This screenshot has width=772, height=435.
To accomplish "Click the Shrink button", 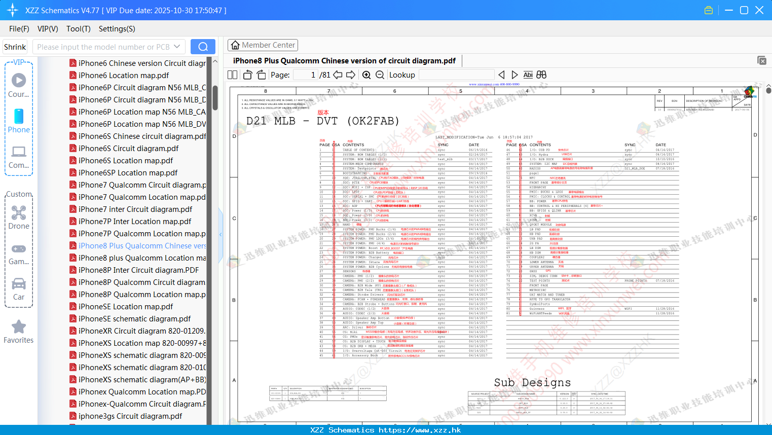I will coord(15,47).
